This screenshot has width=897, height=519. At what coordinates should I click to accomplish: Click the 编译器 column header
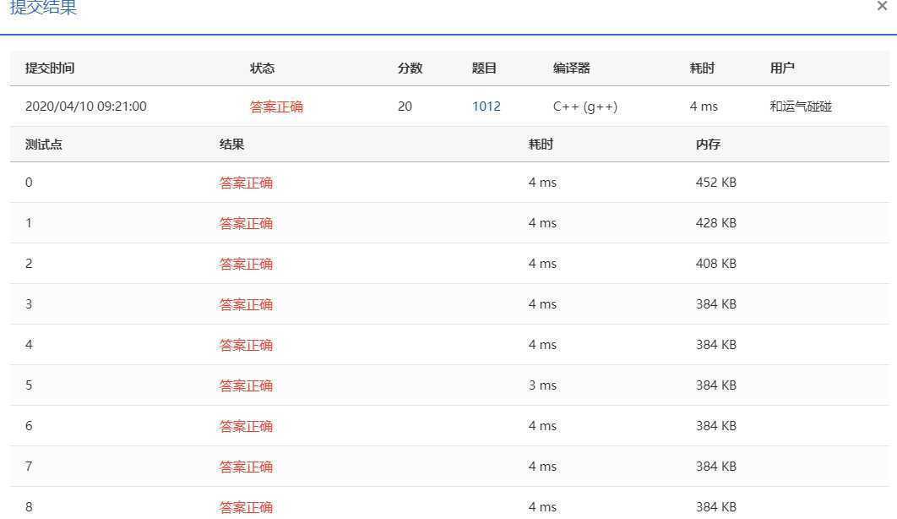[572, 68]
